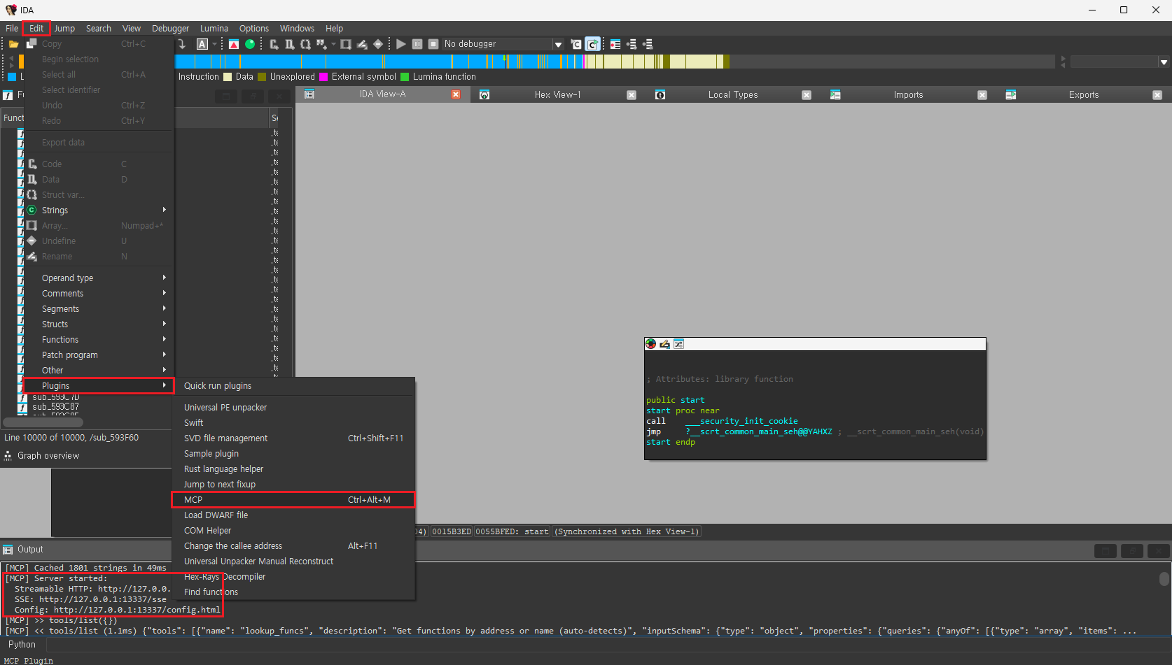The width and height of the screenshot is (1172, 665).
Task: Click the group nodes icon in graph node
Action: tap(678, 344)
